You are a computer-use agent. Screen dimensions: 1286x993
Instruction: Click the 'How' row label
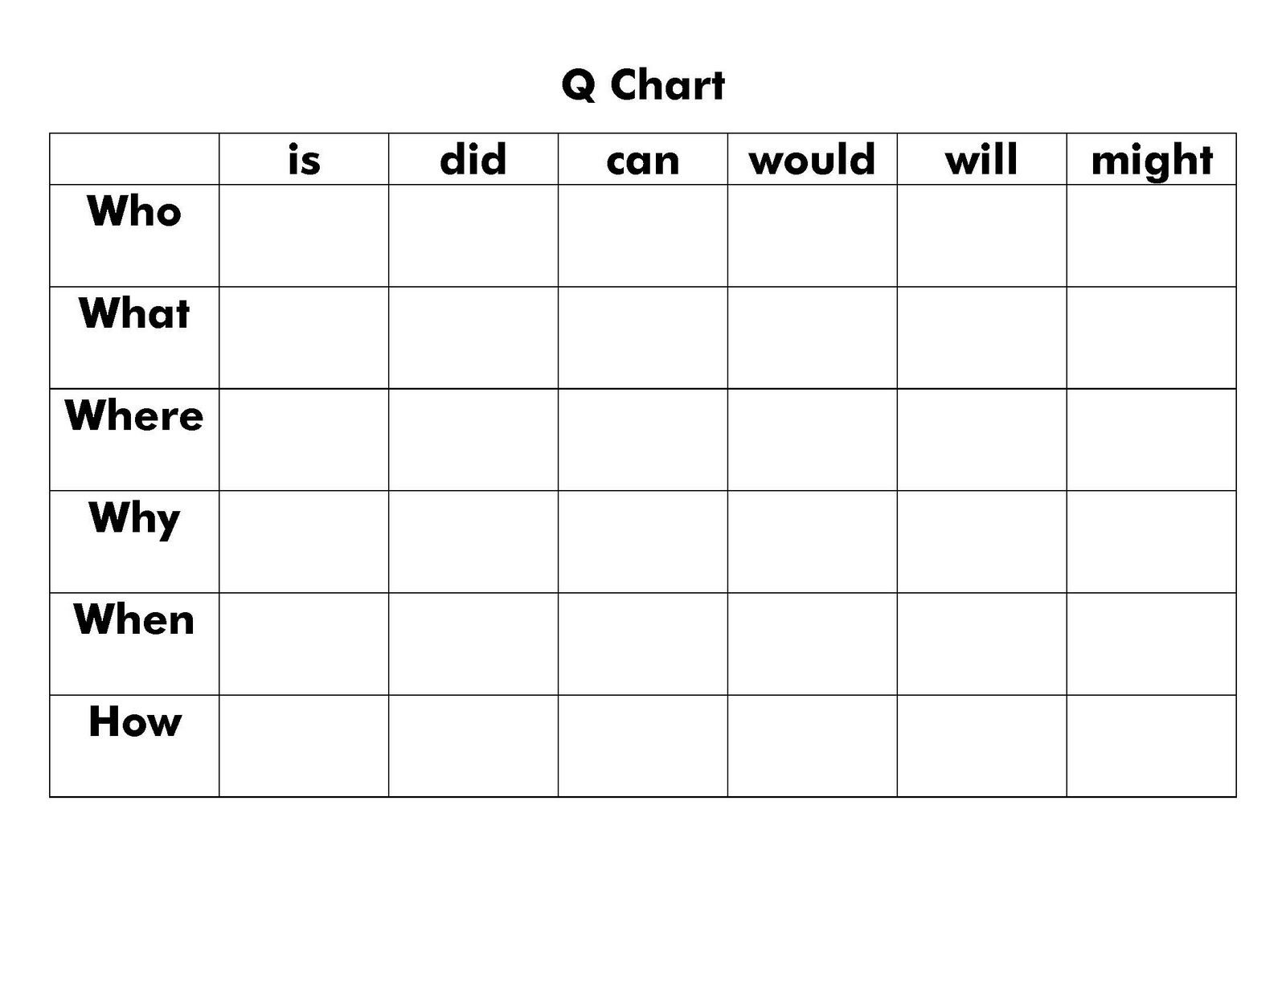click(134, 721)
